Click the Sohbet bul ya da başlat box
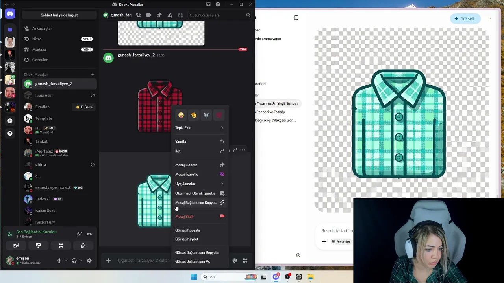The height and width of the screenshot is (283, 504). click(x=59, y=15)
